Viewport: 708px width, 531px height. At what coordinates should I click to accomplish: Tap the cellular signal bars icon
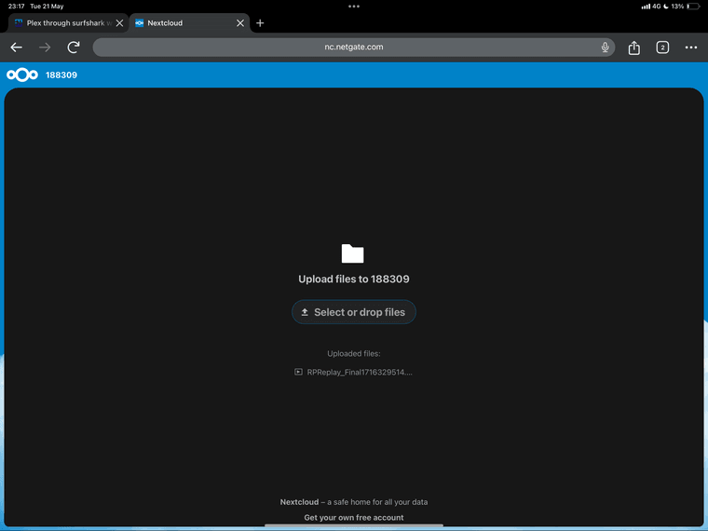[646, 7]
